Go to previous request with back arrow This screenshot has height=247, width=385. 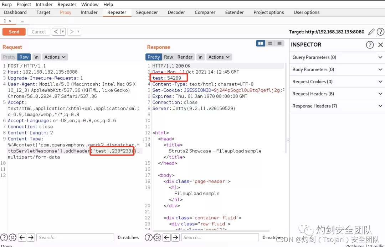pos(56,32)
